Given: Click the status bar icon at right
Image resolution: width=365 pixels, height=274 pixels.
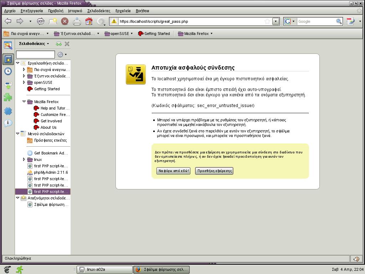Looking at the screenshot, I should 356,259.
